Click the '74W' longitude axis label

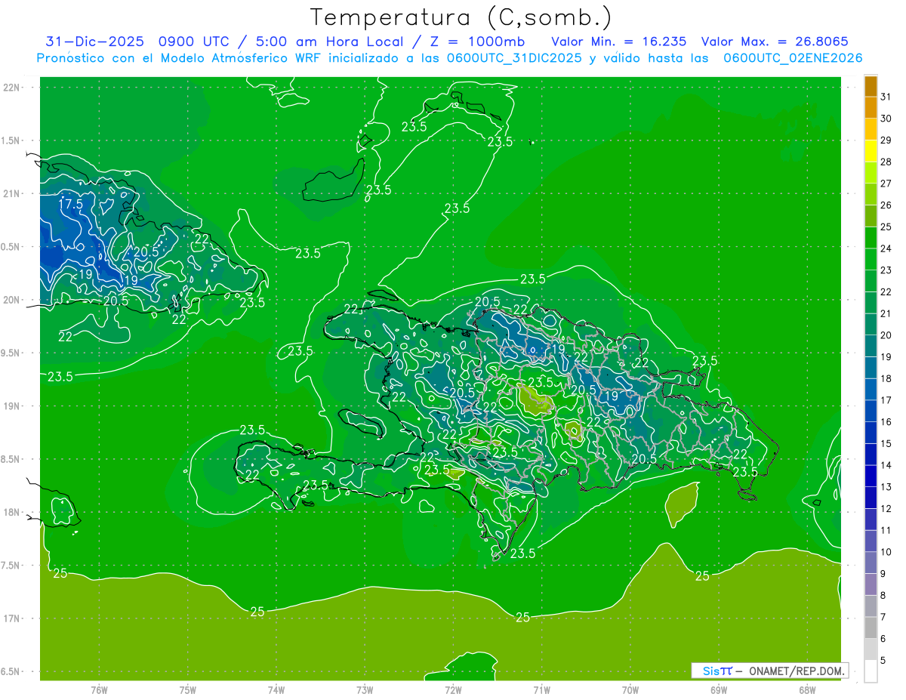point(276,689)
